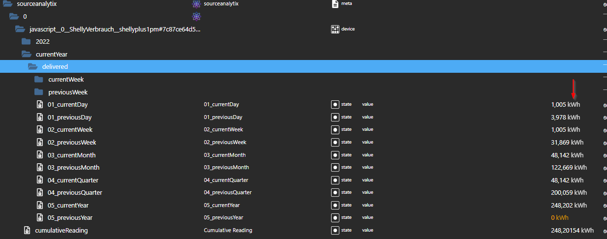Click the 200,059 kWh value
This screenshot has height=239, width=607.
click(x=569, y=192)
